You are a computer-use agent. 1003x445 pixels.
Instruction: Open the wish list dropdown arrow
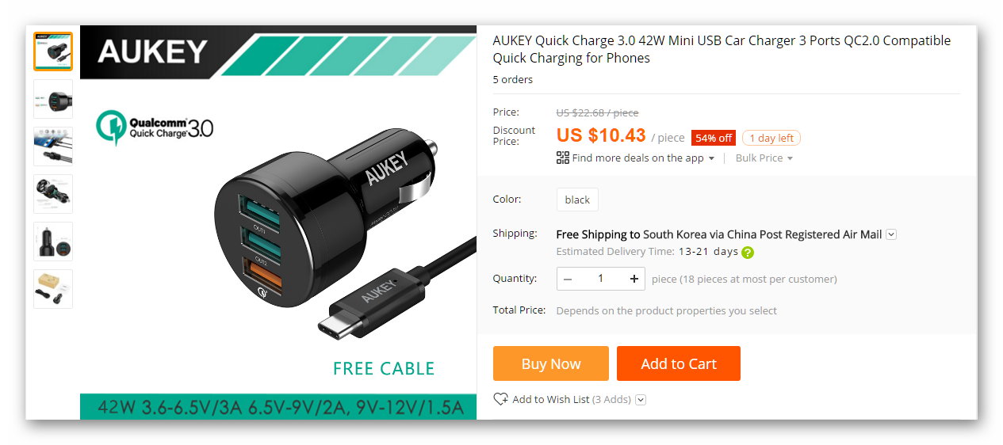(641, 400)
